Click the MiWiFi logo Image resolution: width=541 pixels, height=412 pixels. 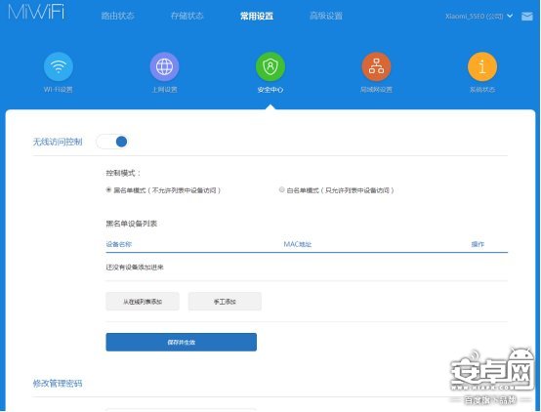click(36, 12)
